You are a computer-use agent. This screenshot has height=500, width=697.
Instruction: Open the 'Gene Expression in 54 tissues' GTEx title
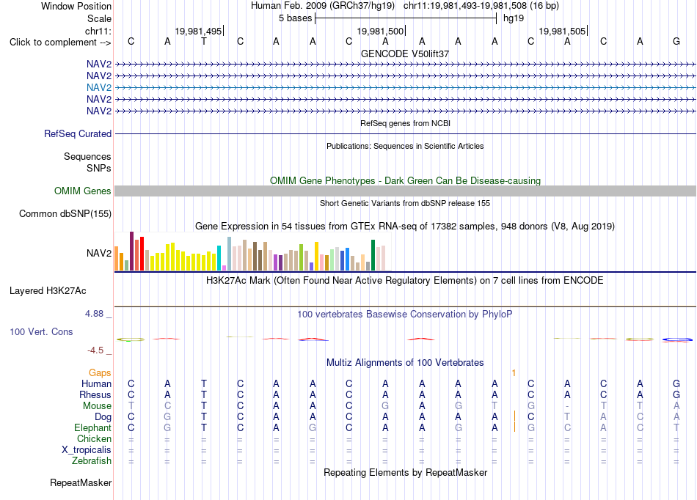[405, 227]
